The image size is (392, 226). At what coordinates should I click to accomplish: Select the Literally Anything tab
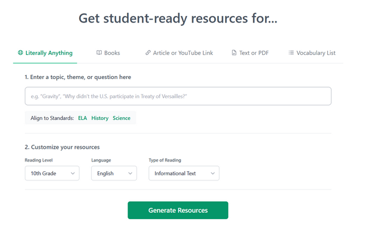point(45,53)
